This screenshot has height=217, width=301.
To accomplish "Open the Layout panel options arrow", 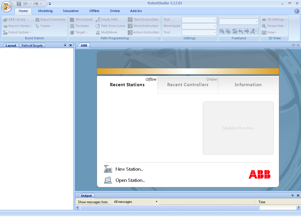I will [x=65, y=45].
